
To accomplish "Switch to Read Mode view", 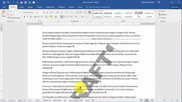I will [x=141, y=100].
